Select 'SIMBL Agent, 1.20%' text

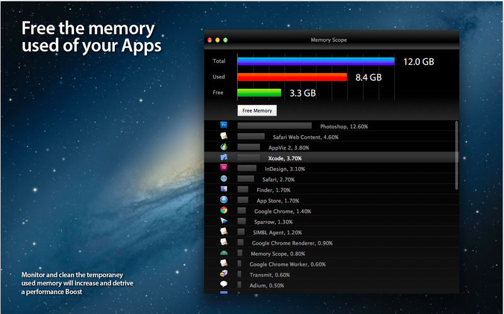point(277,232)
